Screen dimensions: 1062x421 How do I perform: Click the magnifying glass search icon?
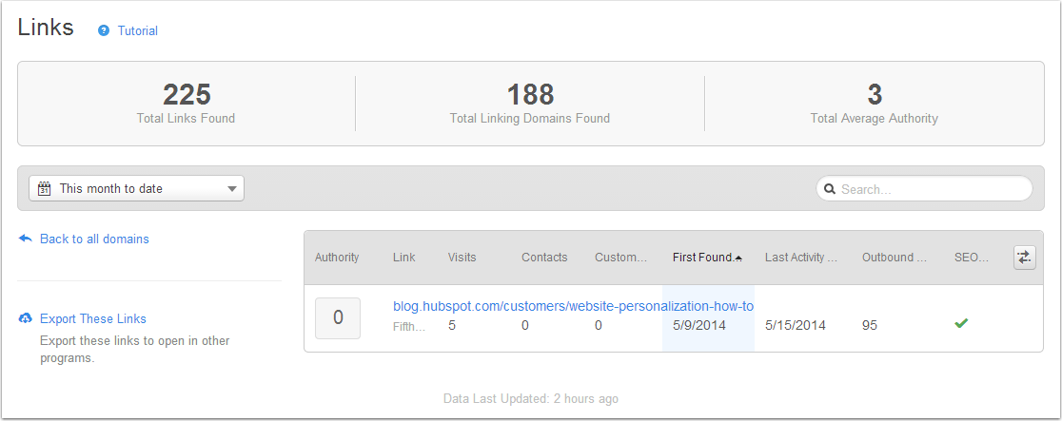(x=830, y=189)
